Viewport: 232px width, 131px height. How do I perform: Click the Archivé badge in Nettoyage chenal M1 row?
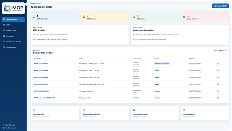click(x=157, y=91)
